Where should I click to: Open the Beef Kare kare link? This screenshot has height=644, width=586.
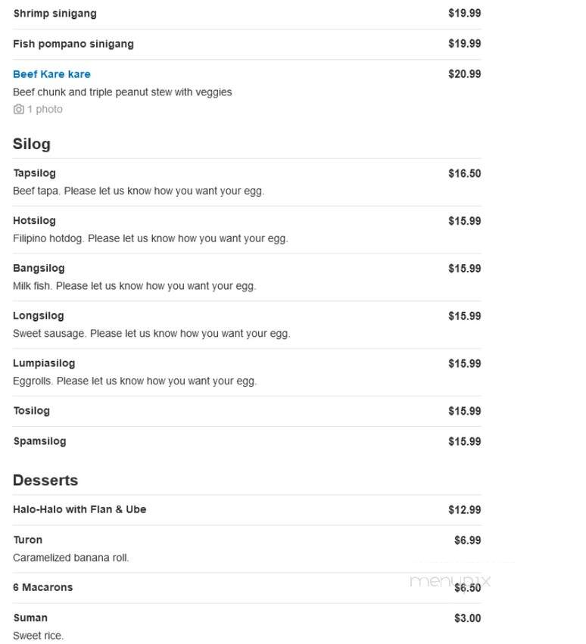point(51,74)
